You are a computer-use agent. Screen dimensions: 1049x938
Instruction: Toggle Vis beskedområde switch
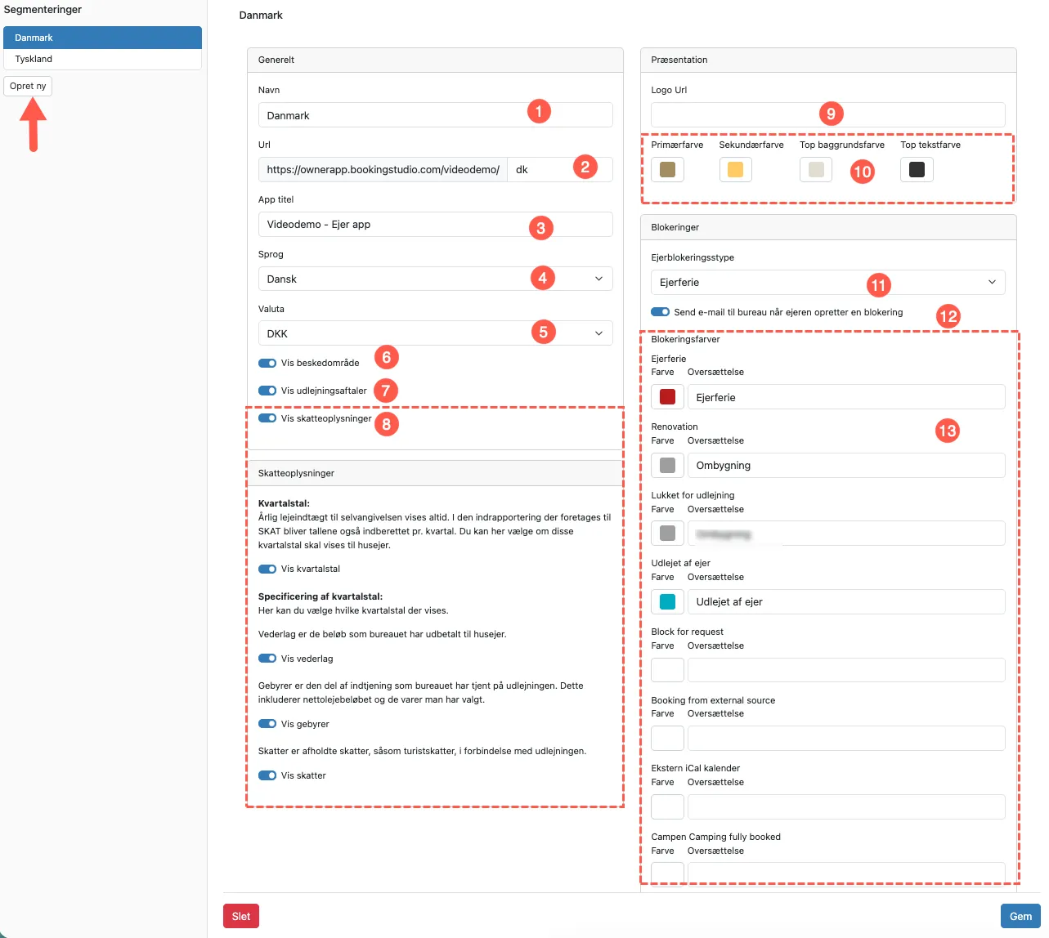coord(267,363)
